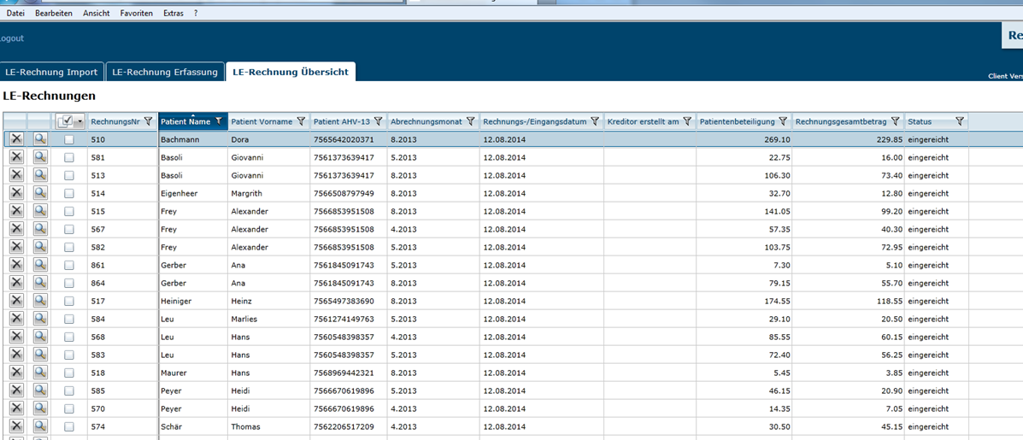Open filter on Rechnungsgesamtbetrag column
Viewport: 1023px width, 440px height.
tap(895, 121)
